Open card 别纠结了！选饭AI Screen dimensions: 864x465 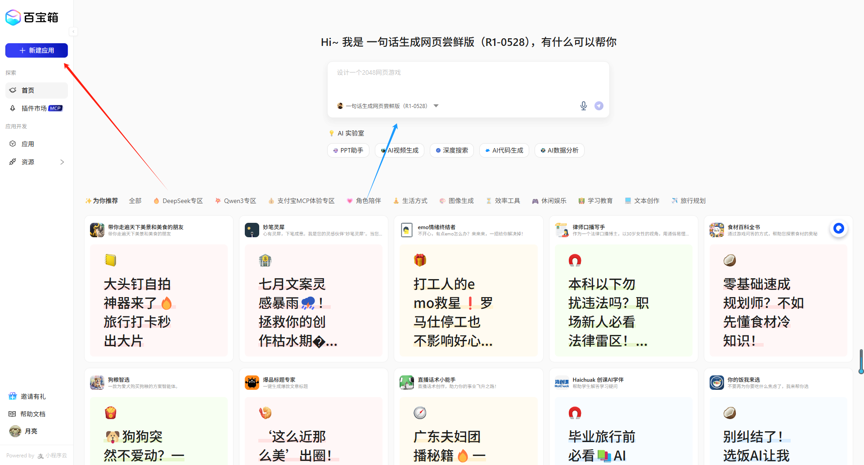click(778, 431)
